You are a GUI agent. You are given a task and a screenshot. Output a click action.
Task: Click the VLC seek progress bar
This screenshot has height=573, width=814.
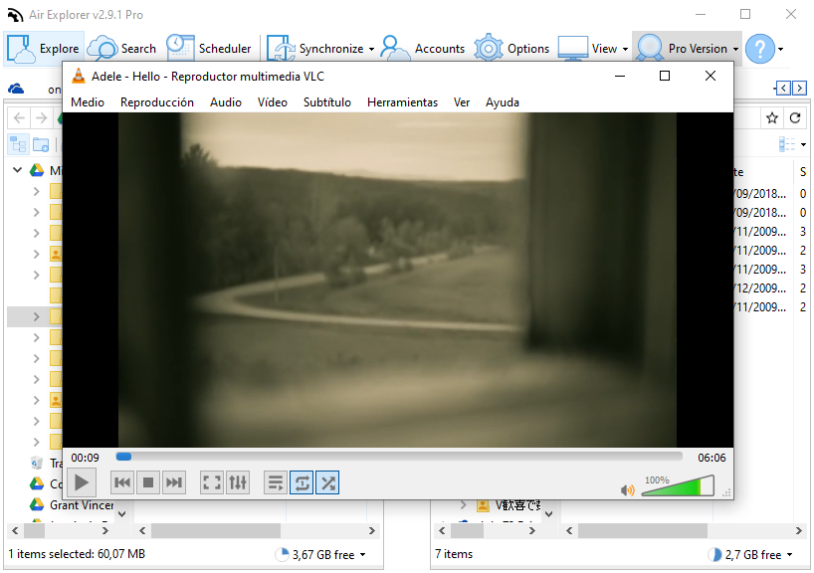pyautogui.click(x=399, y=457)
